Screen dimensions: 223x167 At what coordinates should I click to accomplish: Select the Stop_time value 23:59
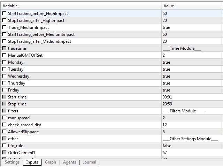[x=167, y=104]
